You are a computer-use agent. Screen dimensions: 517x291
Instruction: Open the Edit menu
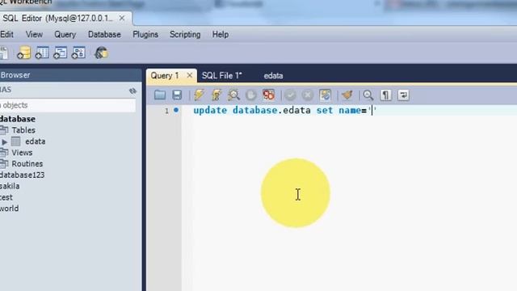tap(6, 34)
